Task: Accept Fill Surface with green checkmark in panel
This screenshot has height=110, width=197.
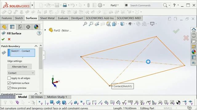Action: pos(3,39)
